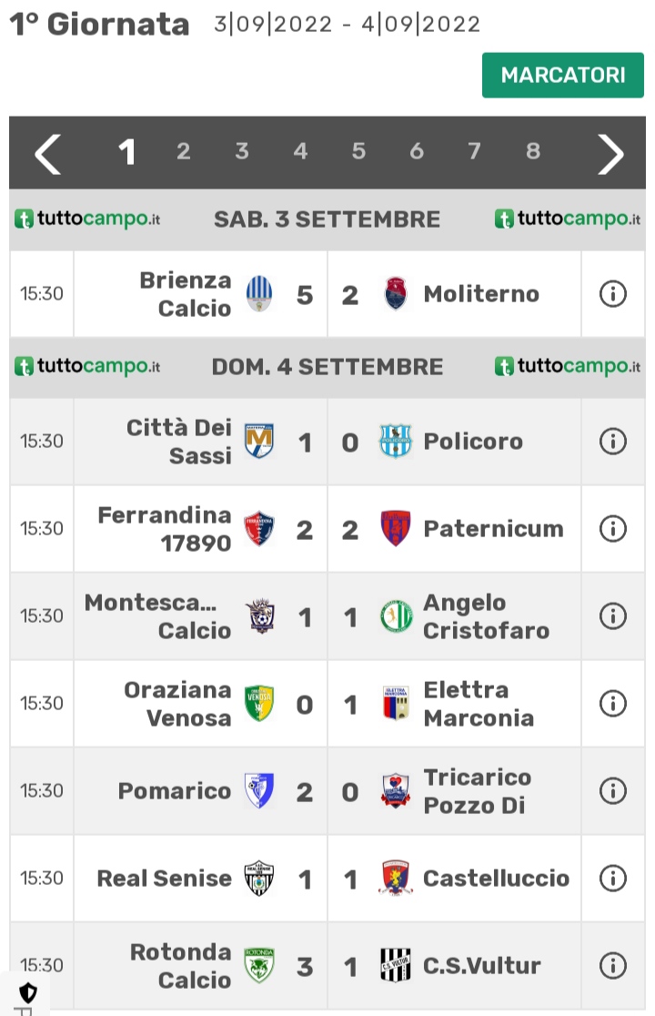Image resolution: width=655 pixels, height=1016 pixels.
Task: Click the Policoro team crest
Action: (395, 442)
